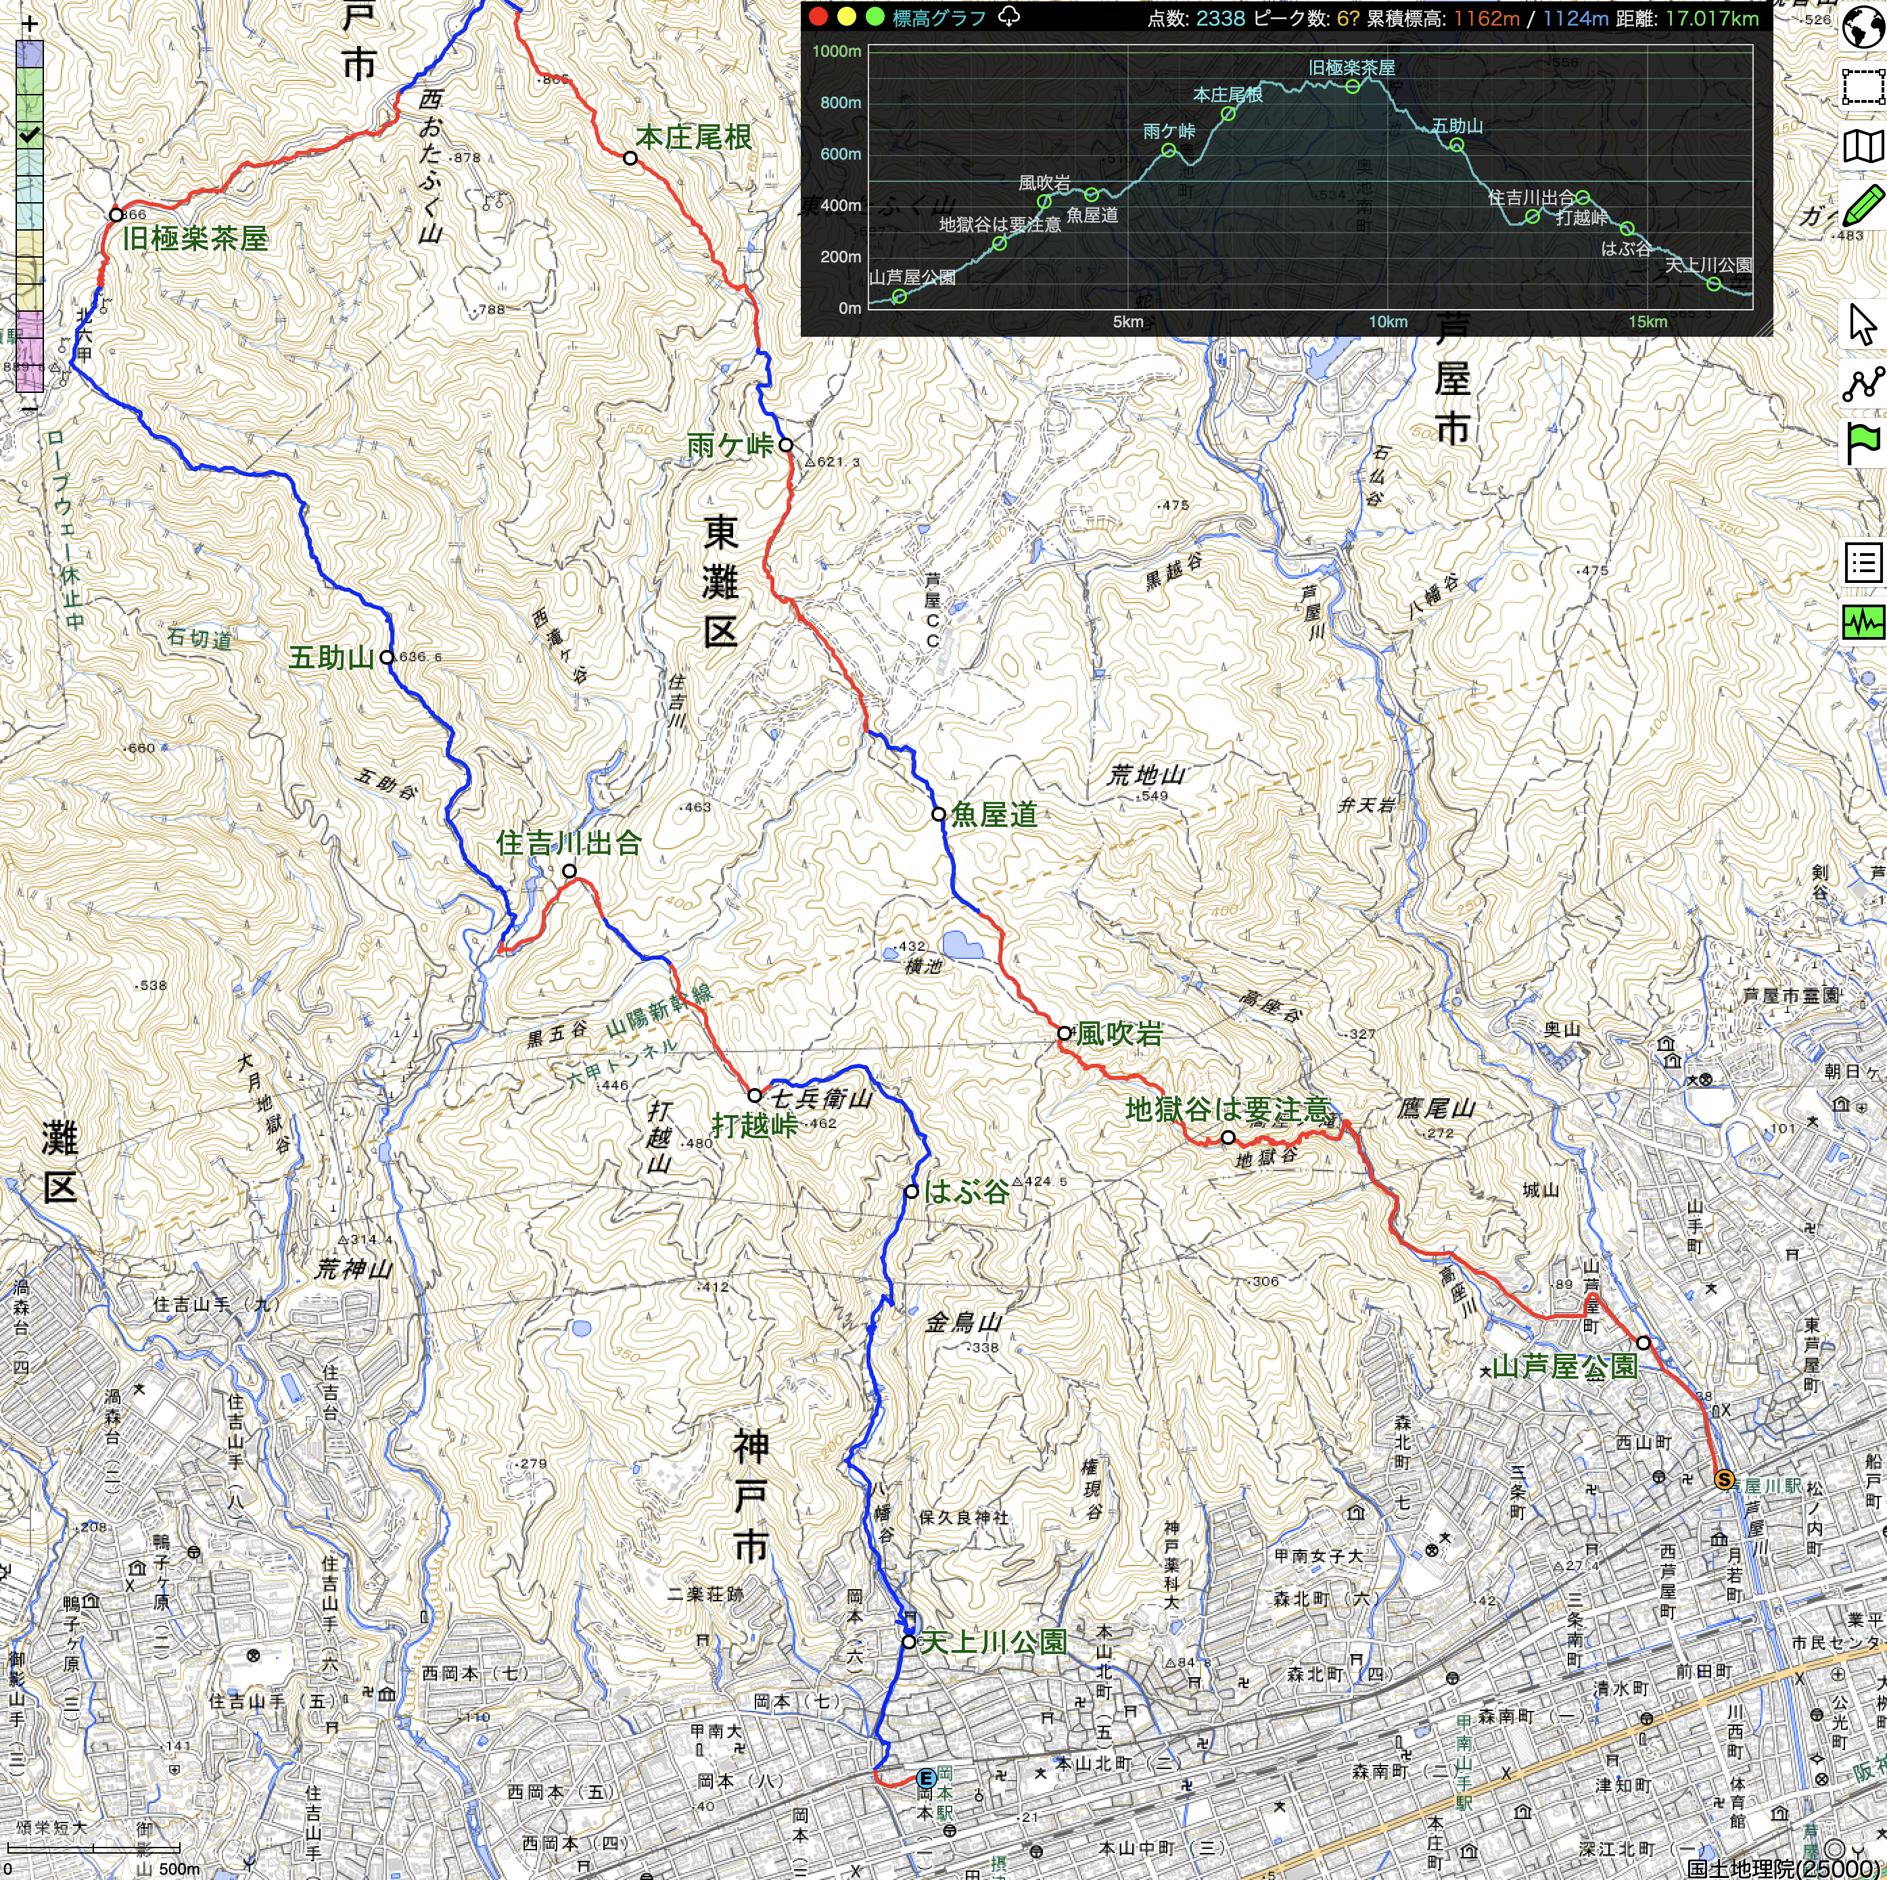Open the globe map source button
The image size is (1887, 1880).
coord(1863,26)
